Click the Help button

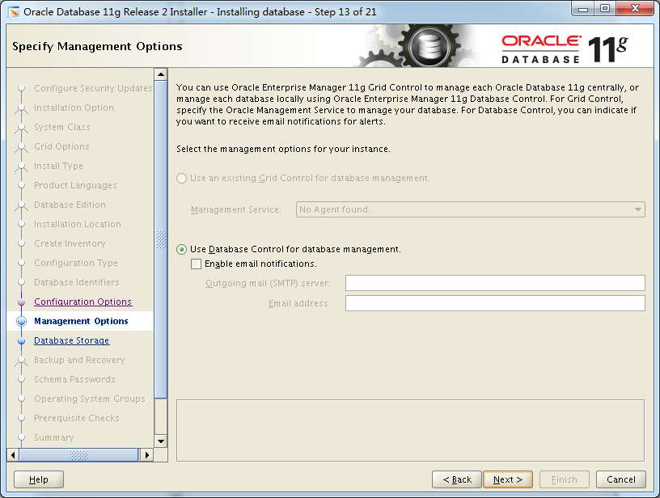point(37,479)
